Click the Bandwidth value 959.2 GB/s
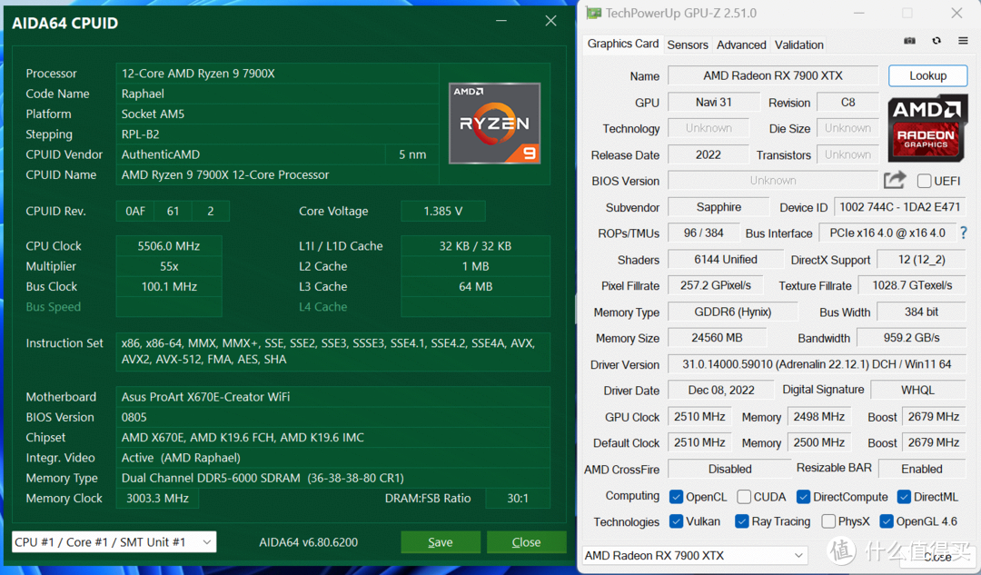 pyautogui.click(x=912, y=338)
